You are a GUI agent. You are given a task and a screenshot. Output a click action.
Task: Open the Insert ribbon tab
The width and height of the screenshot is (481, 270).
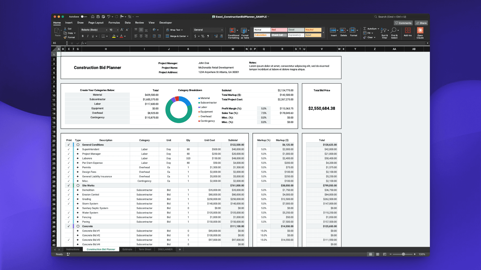click(69, 23)
